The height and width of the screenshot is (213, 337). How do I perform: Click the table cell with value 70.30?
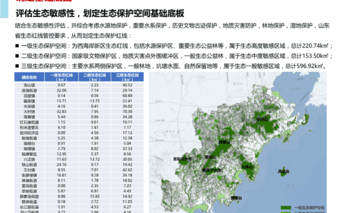tap(128, 111)
